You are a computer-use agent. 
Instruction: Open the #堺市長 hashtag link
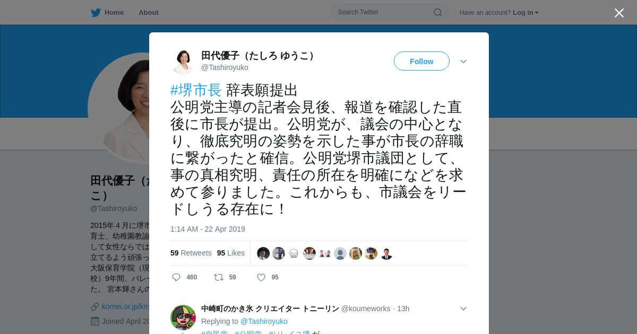pos(196,90)
